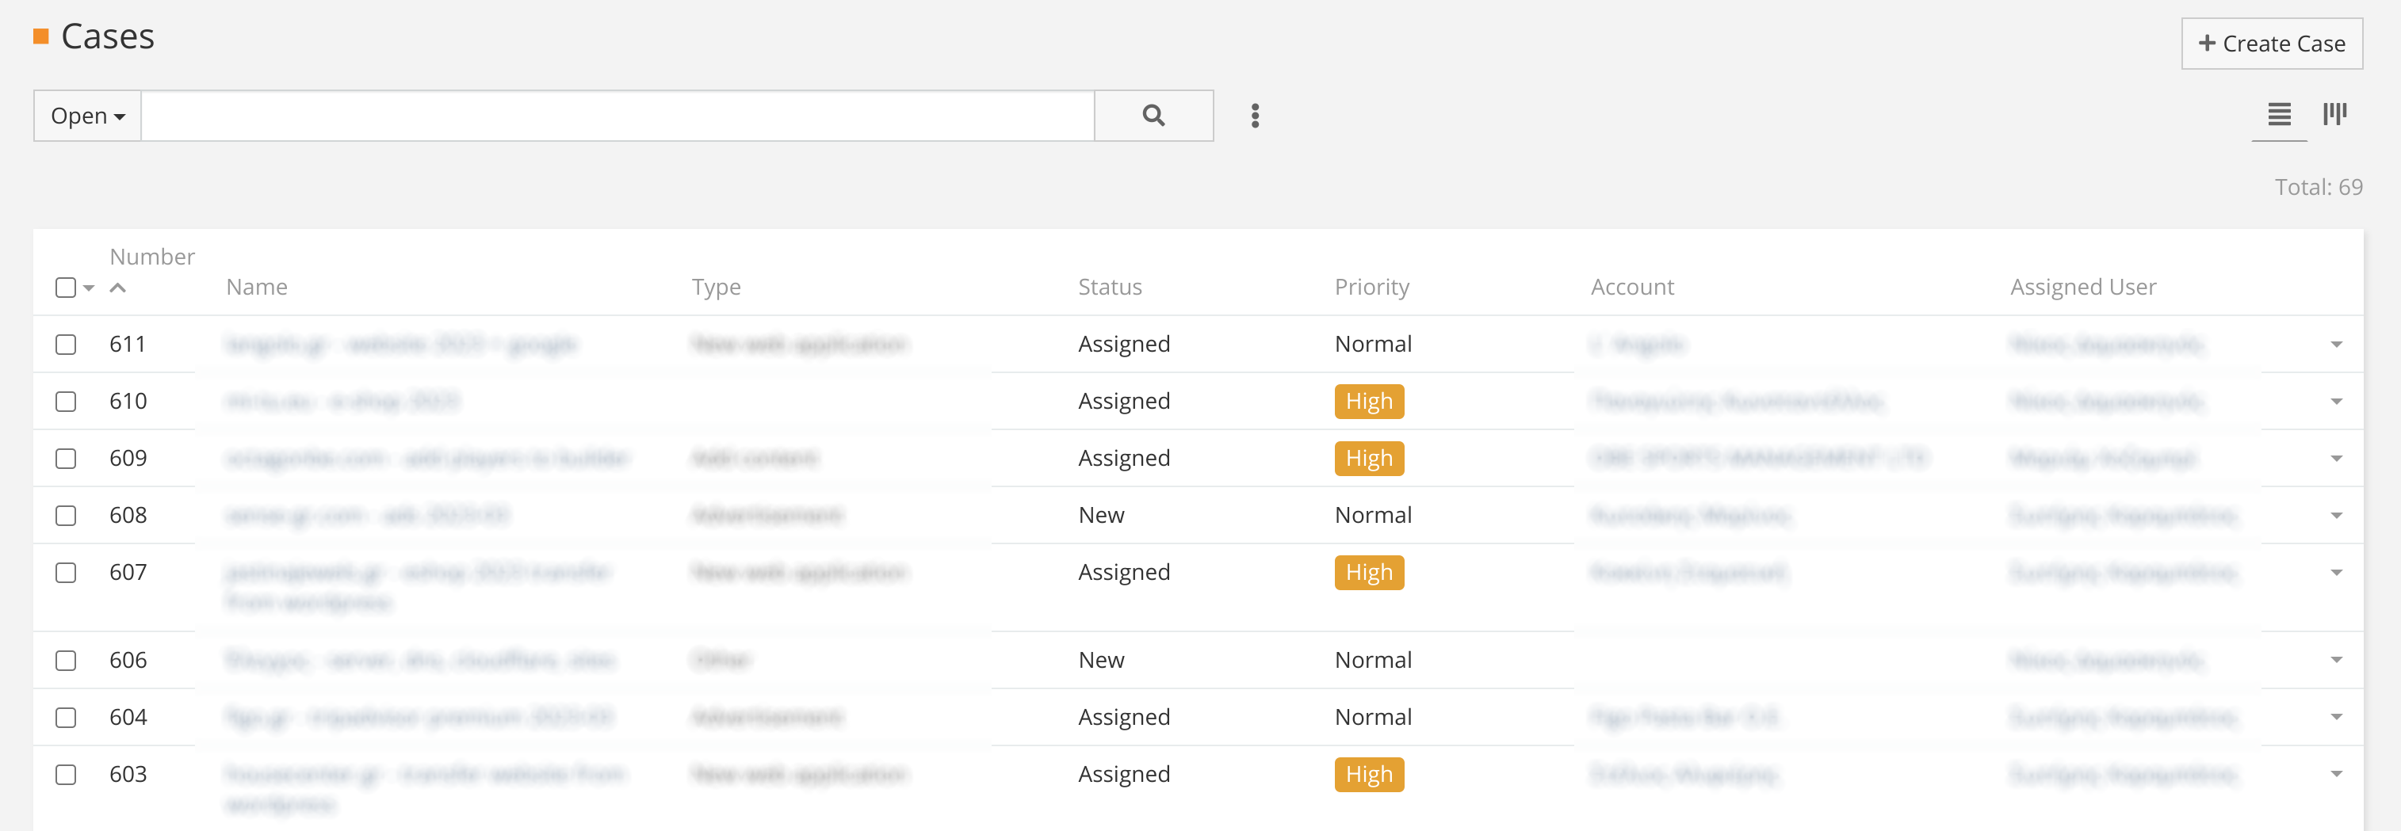Click New status of case 608
Screen dimensions: 2401x831
(1101, 515)
